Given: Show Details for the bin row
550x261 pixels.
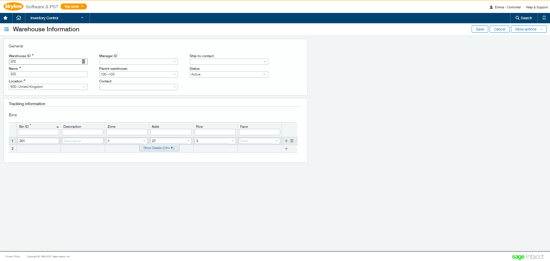Looking at the screenshot, I should [x=159, y=148].
